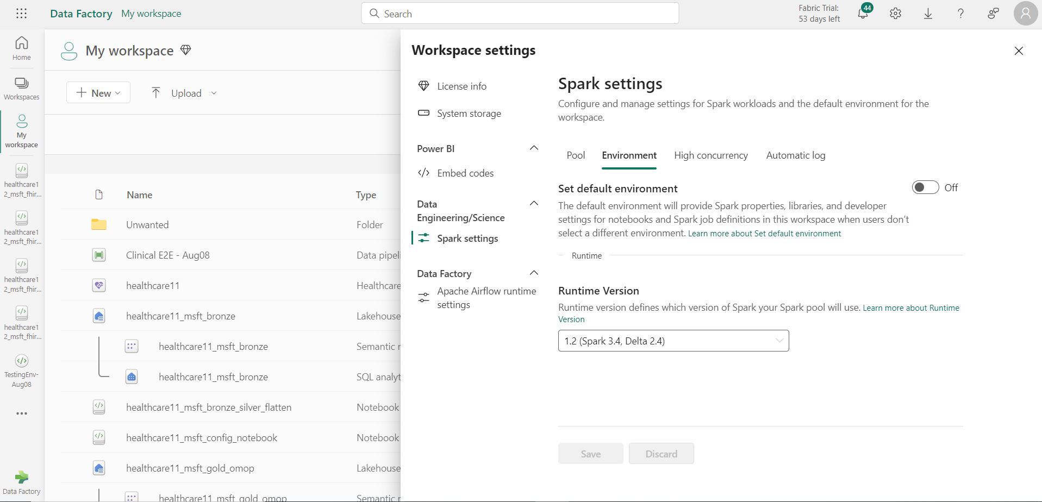The image size is (1042, 502).
Task: Click the Discard button
Action: coord(661,454)
